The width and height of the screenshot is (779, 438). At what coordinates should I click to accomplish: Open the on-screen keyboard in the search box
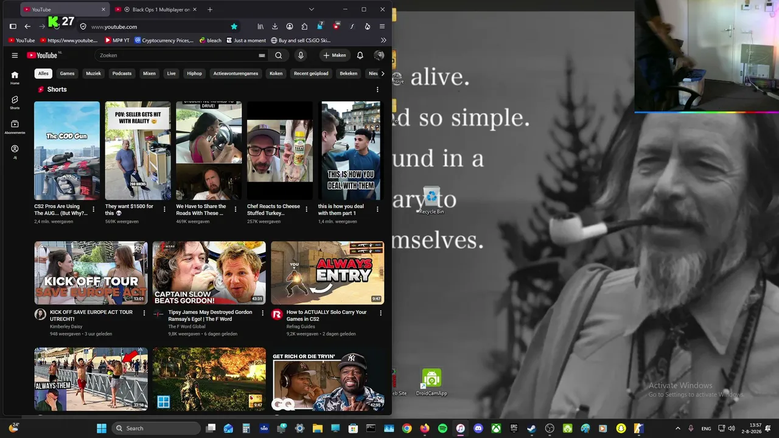(x=262, y=55)
